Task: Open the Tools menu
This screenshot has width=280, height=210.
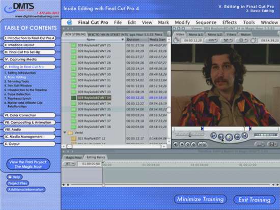Action: (249, 22)
